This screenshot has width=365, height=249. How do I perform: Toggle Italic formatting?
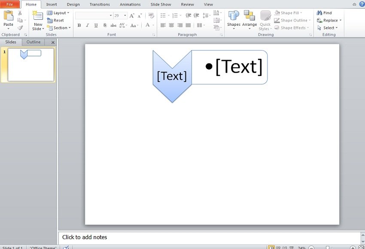(87, 25)
